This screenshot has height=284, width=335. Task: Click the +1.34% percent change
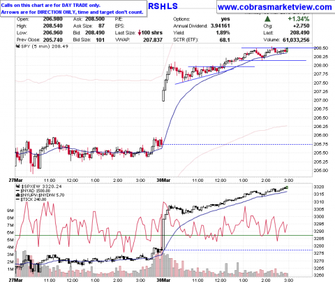point(299,19)
